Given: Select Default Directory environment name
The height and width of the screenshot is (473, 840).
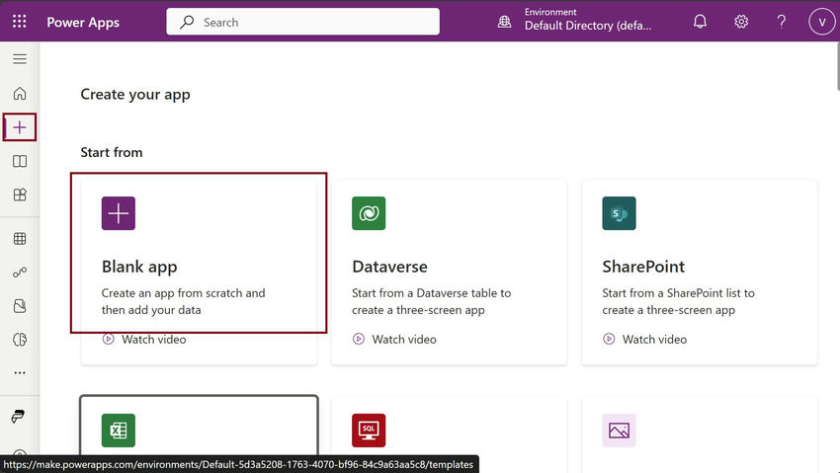Looking at the screenshot, I should point(588,26).
